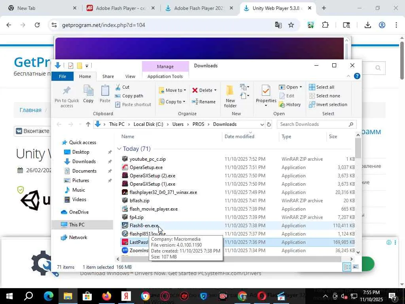
Task: Refresh the Downloads folder view
Action: pos(269,124)
